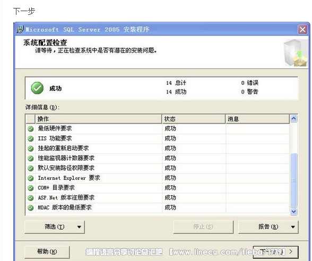Sort by the 状态 column header
The image size is (312, 261).
click(x=194, y=119)
